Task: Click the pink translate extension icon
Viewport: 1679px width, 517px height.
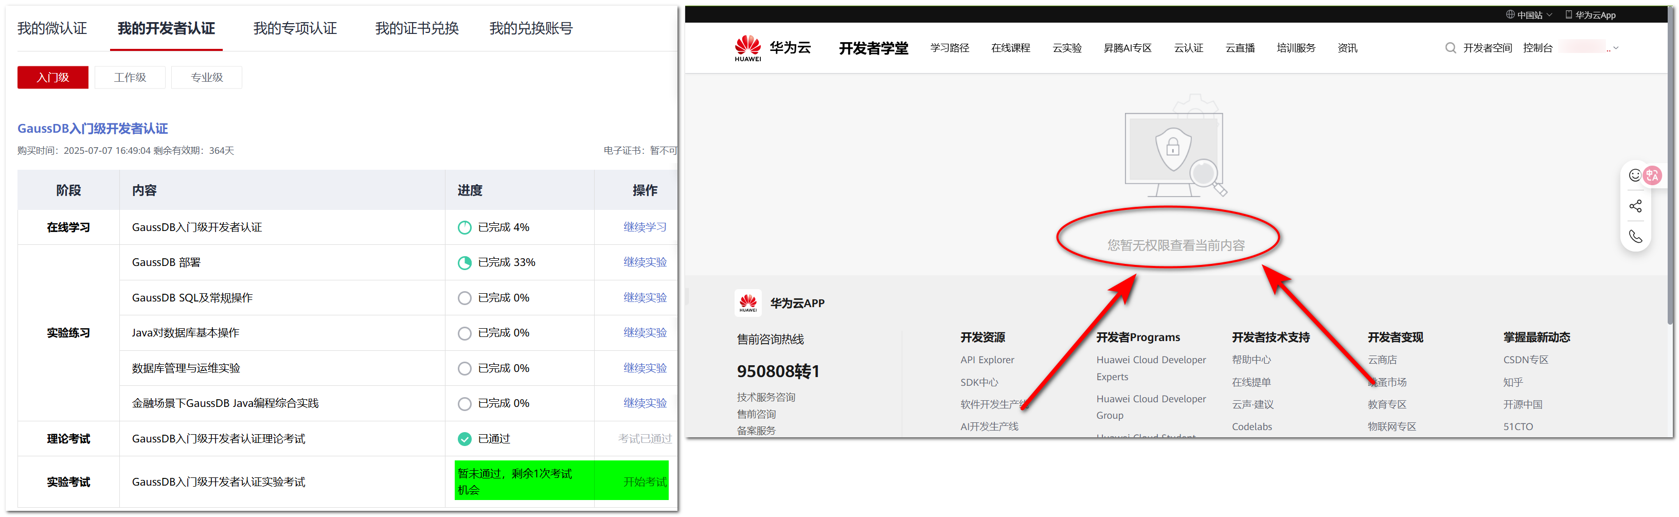Action: tap(1652, 175)
